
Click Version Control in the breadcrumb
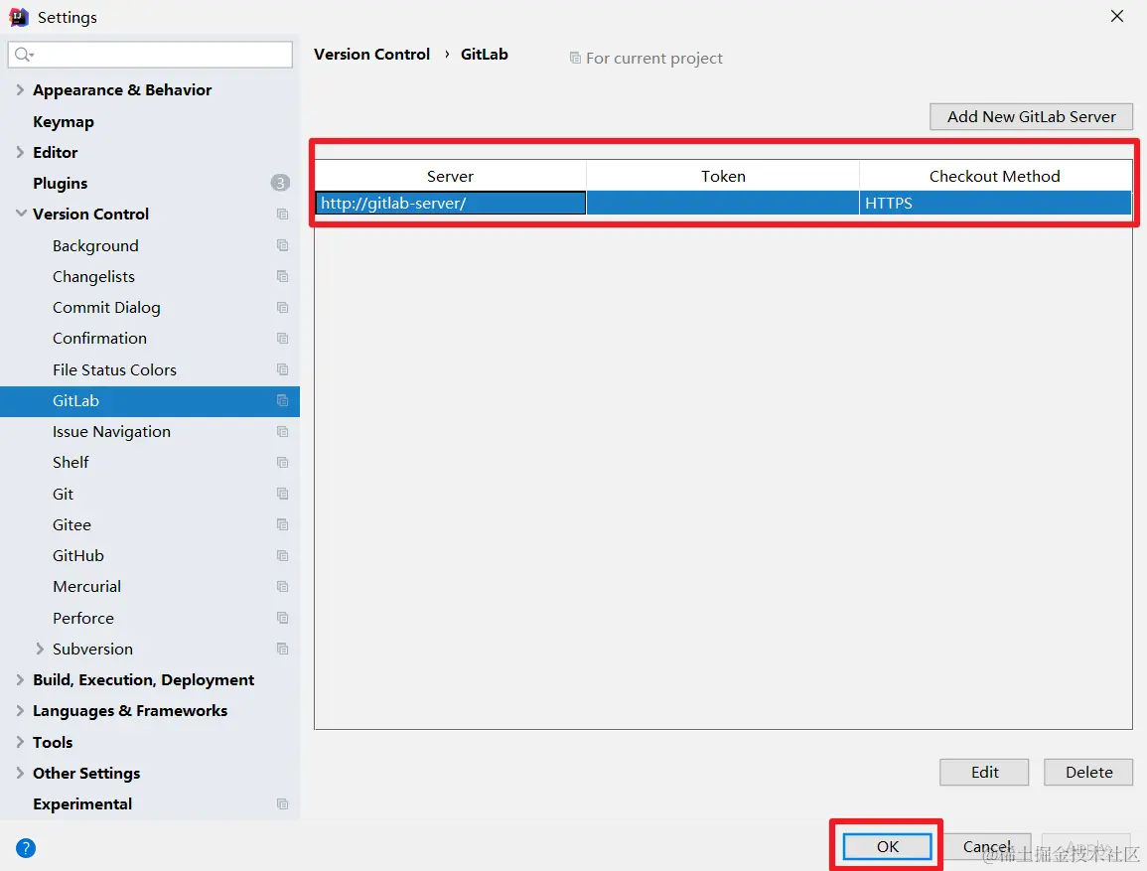click(x=371, y=54)
